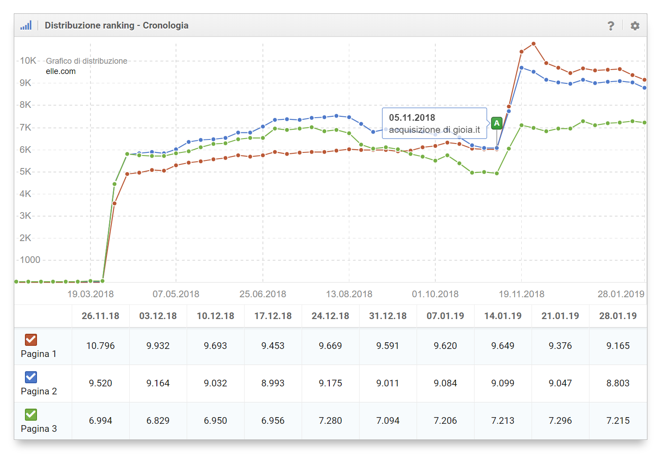Click the Pagina 2 value 9.520
663x455 pixels.
click(x=100, y=383)
